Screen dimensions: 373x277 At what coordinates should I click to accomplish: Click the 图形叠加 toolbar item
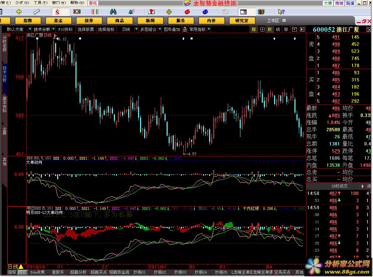[172, 29]
